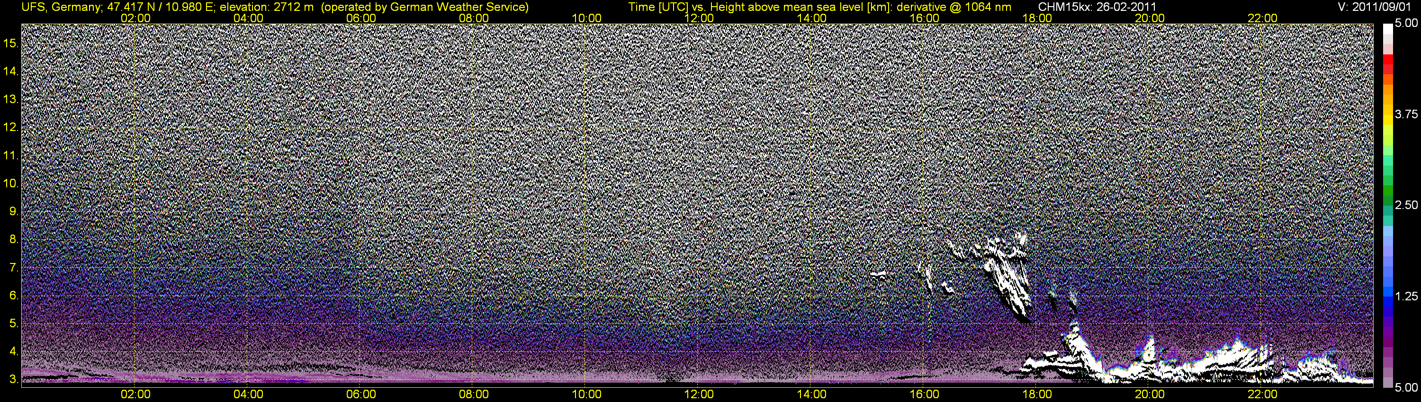Click bottom time axis label '18:00'
The height and width of the screenshot is (402, 1421).
[1037, 394]
